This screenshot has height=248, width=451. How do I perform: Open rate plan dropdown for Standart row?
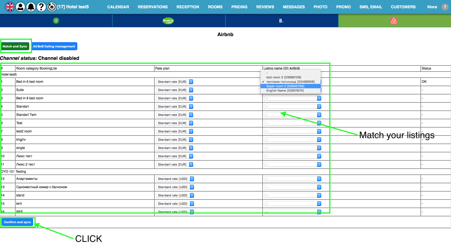tap(175, 106)
